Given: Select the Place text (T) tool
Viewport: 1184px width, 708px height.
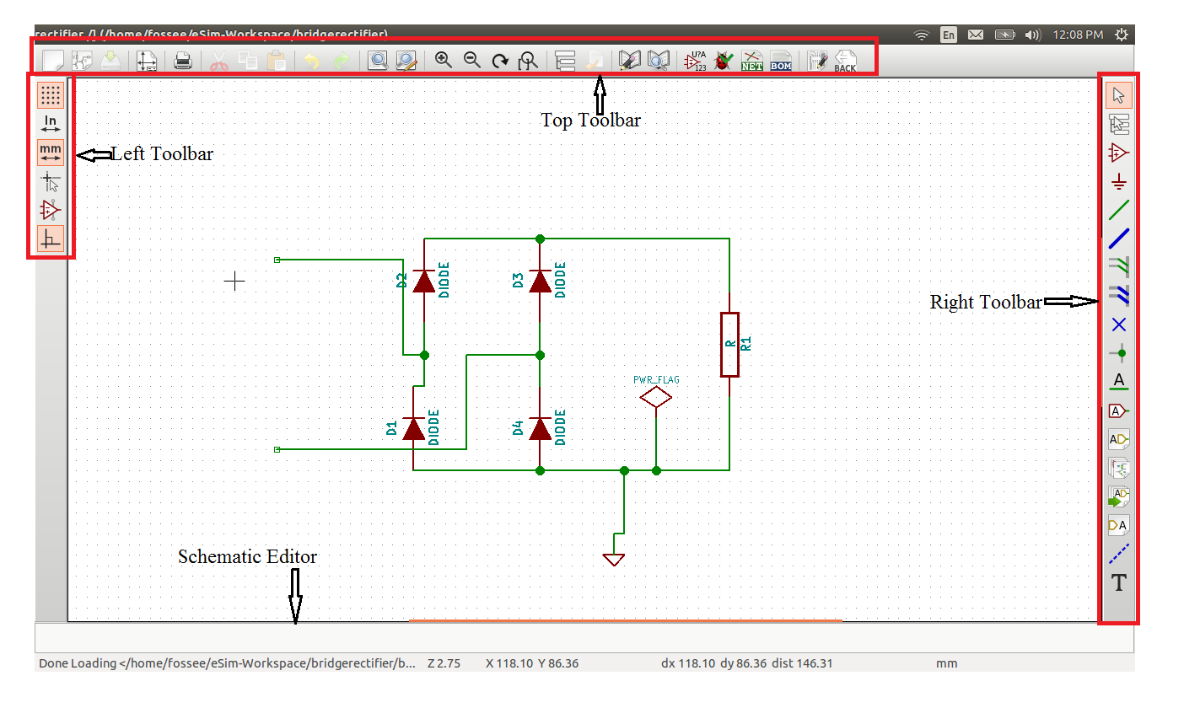Looking at the screenshot, I should [1118, 582].
